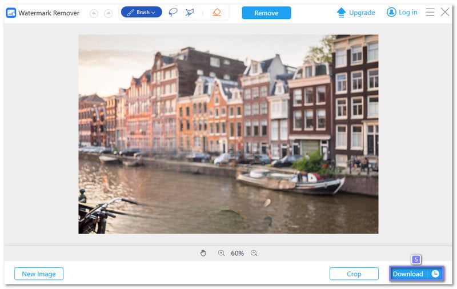This screenshot has height=289, width=457.
Task: Click the canal photo in the canvas
Action: [x=228, y=134]
